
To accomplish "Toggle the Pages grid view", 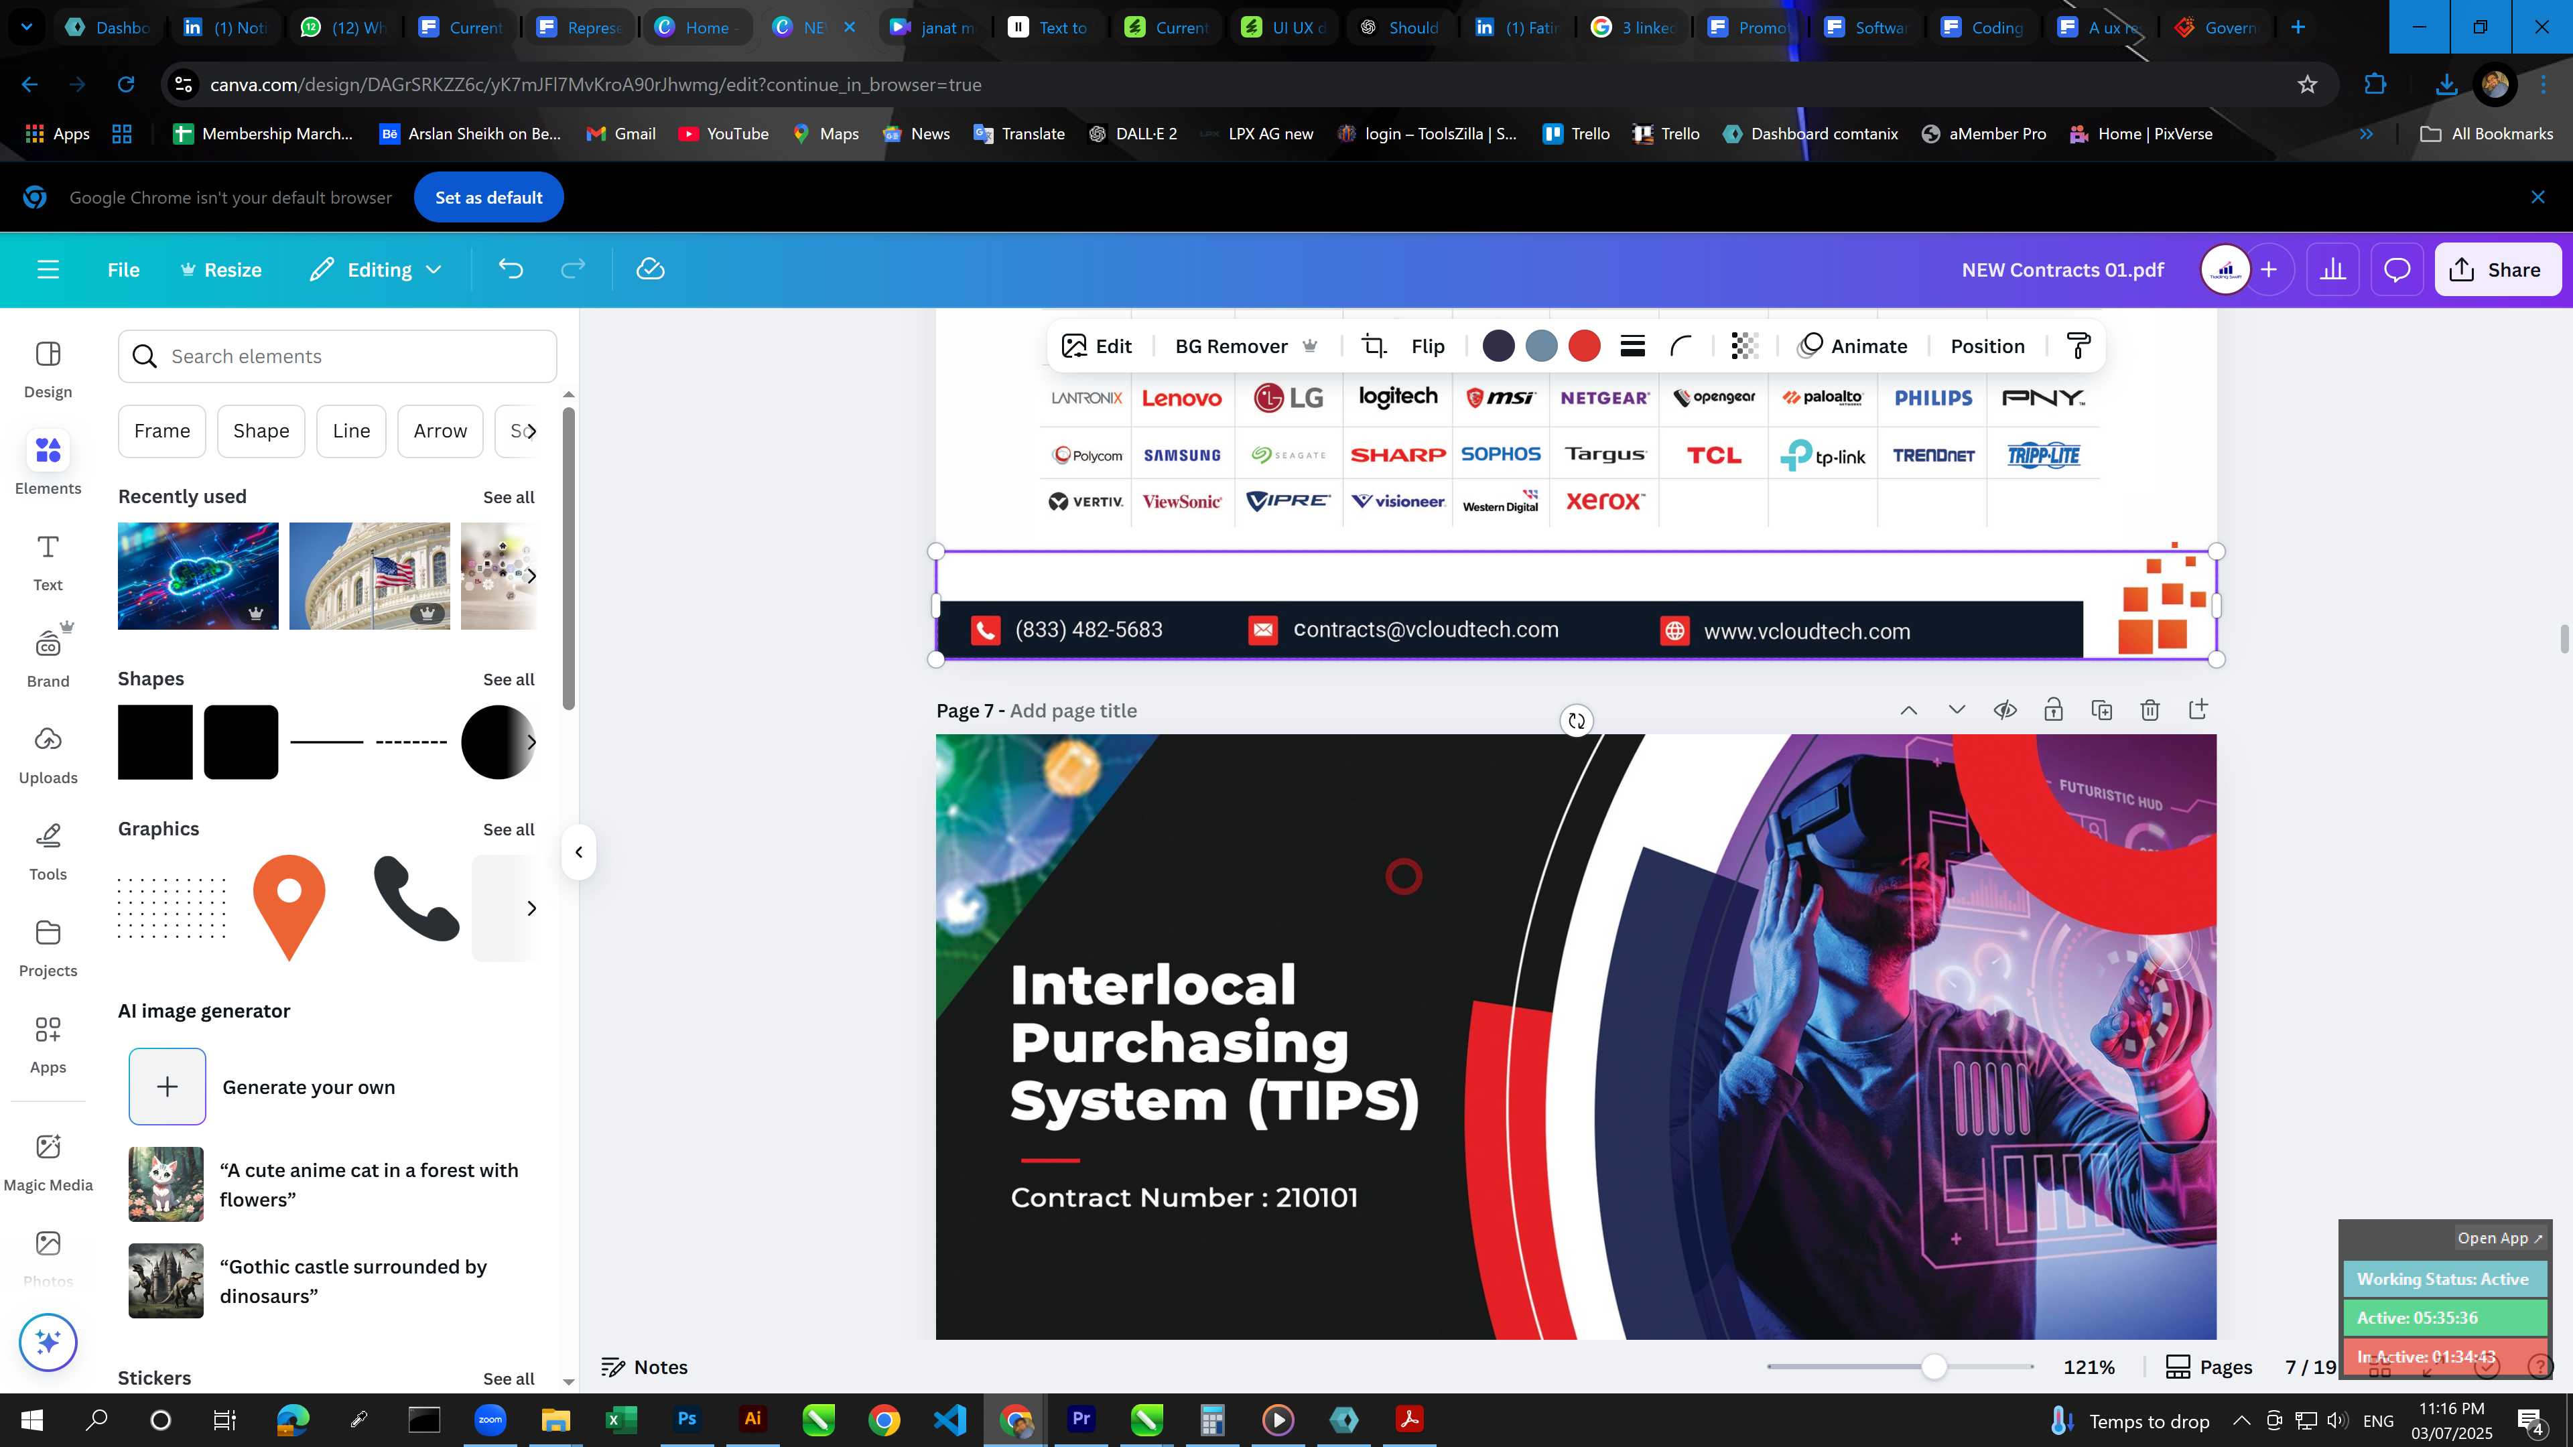I will point(2208,1367).
